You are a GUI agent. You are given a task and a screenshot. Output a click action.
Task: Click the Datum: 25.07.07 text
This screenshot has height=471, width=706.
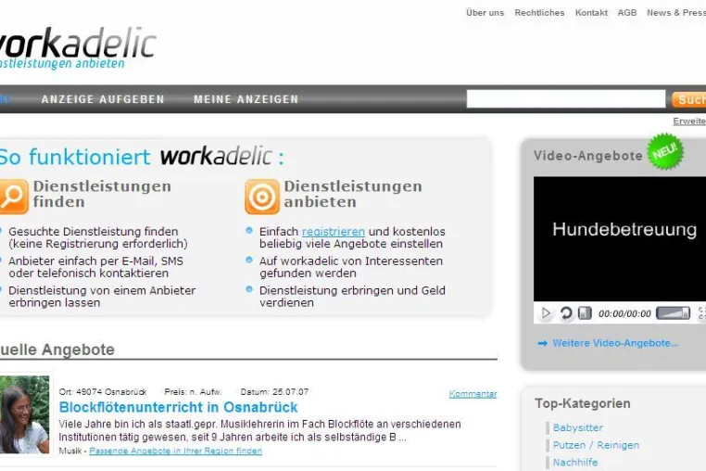(274, 391)
